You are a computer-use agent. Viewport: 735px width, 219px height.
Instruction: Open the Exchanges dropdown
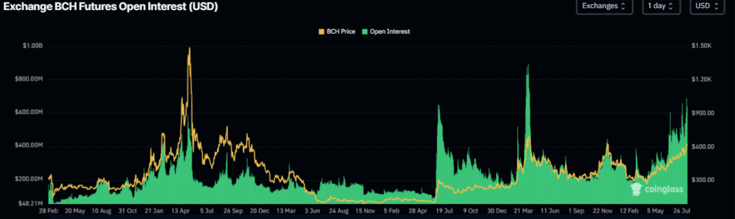[x=603, y=6]
